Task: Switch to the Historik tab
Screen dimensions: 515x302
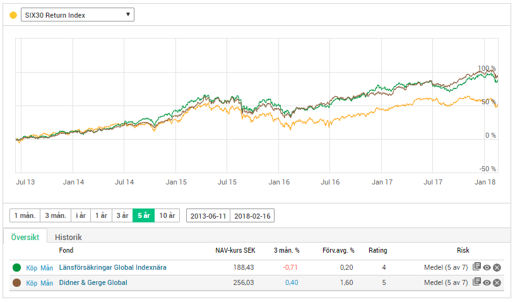Action: point(68,237)
